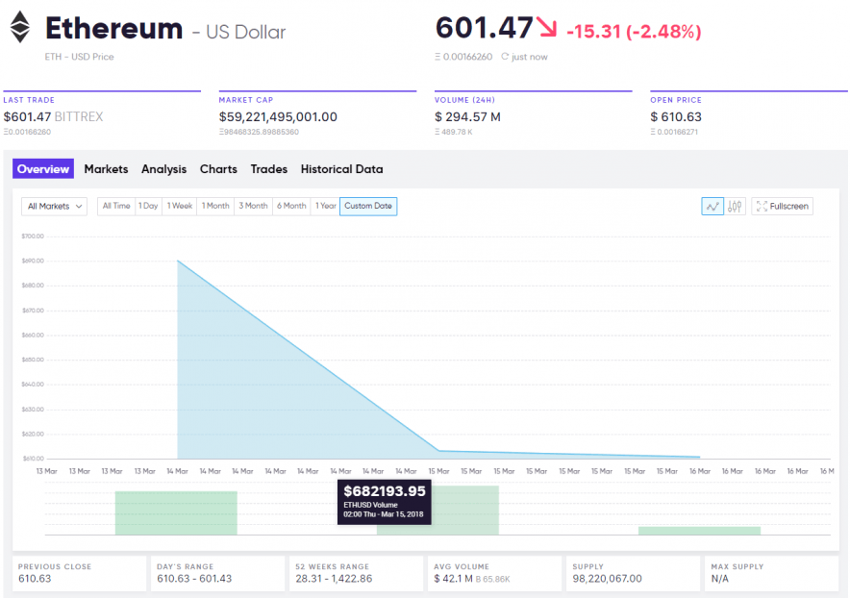This screenshot has width=850, height=598.
Task: Open the chart in Fullscreen
Action: click(x=782, y=206)
